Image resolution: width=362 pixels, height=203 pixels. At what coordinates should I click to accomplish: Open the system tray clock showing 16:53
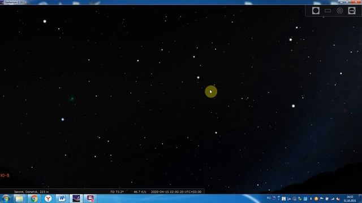pyautogui.click(x=350, y=199)
